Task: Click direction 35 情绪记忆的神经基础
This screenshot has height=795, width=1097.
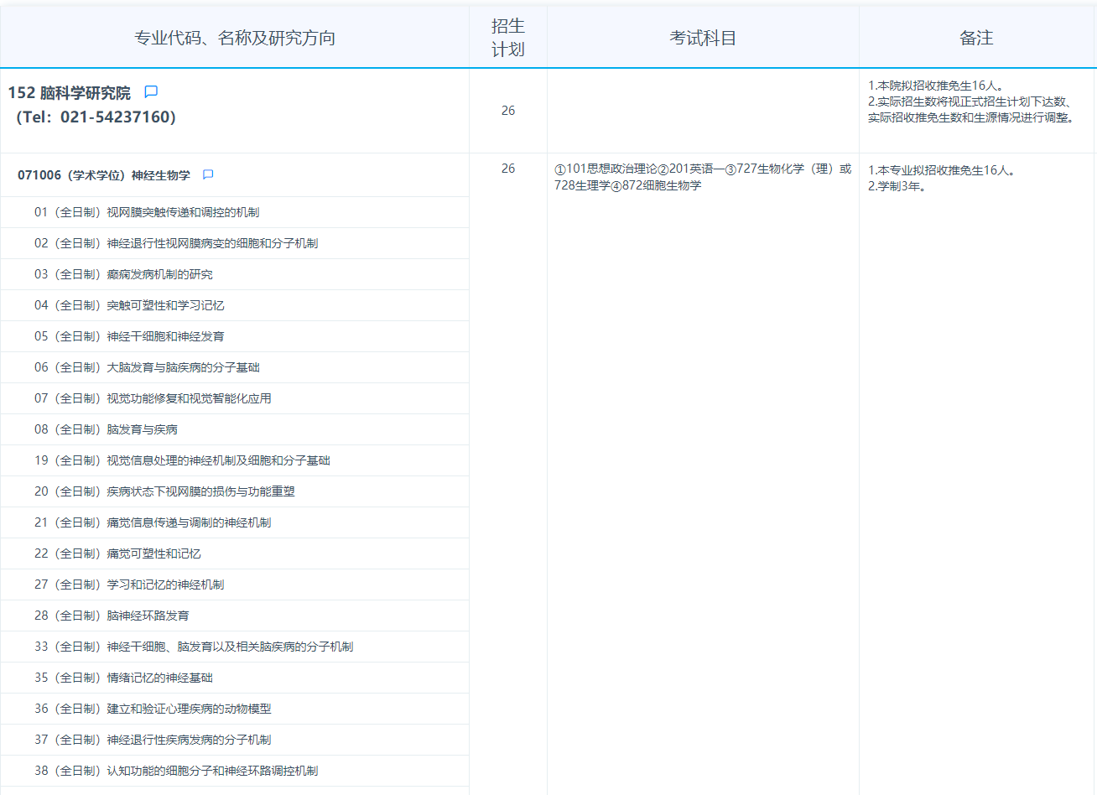Action: (x=123, y=678)
